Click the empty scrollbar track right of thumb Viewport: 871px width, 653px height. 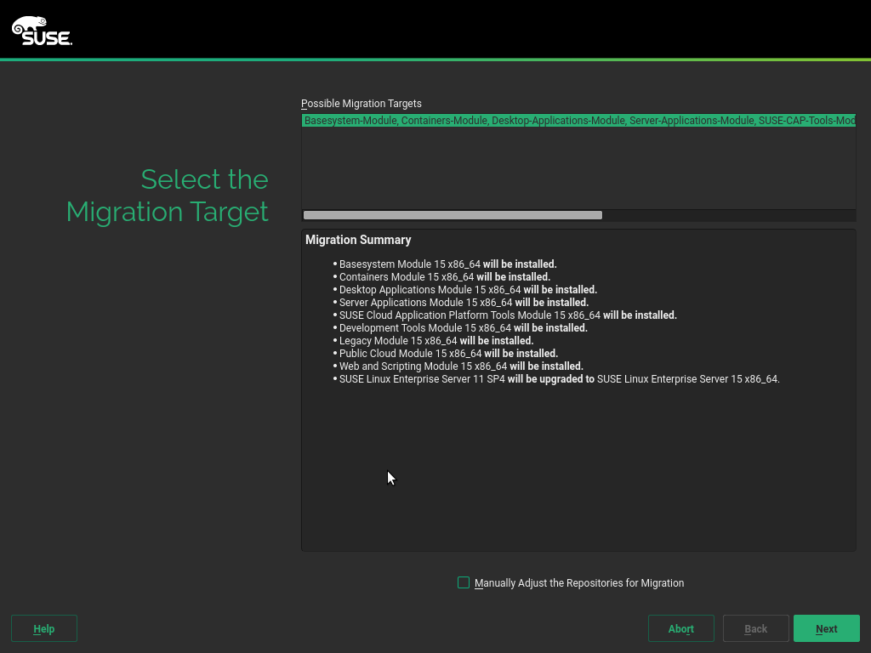click(x=727, y=215)
